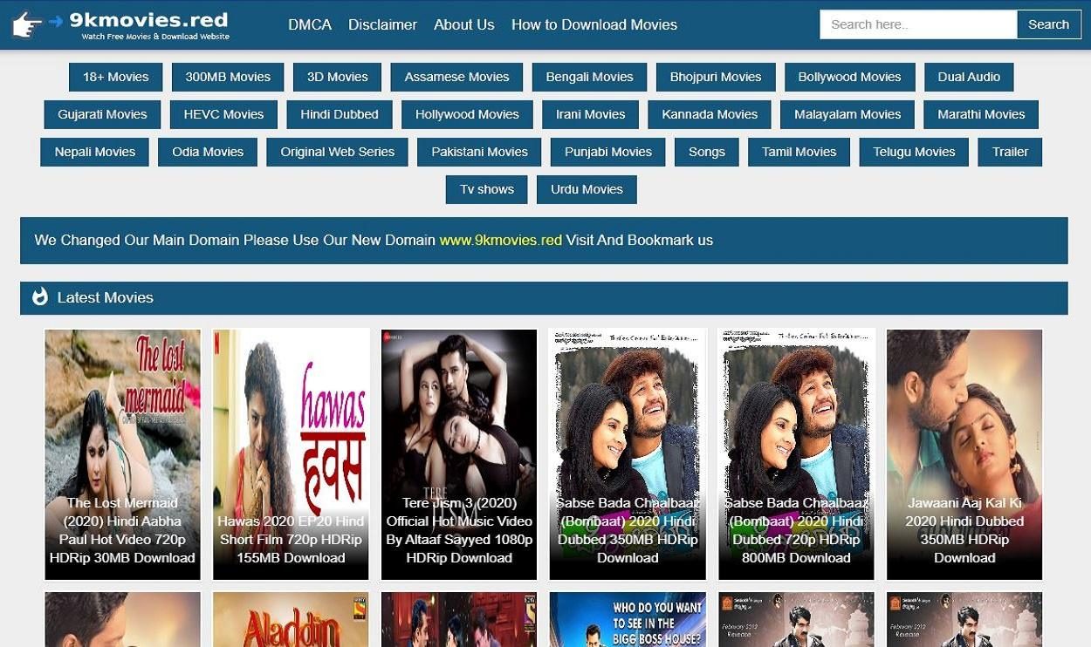This screenshot has height=647, width=1091.
Task: Open How to Download Movies guide
Action: point(594,24)
